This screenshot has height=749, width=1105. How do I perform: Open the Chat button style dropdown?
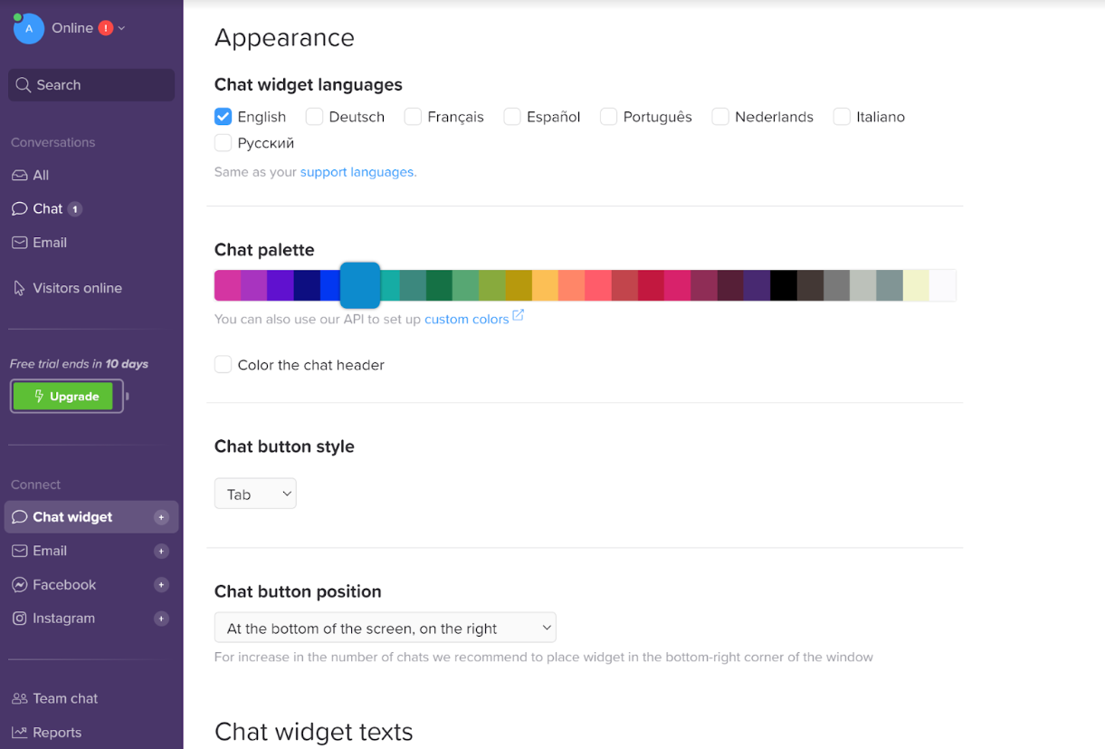(255, 494)
